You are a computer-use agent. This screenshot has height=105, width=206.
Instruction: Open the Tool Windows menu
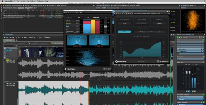[x=31, y=1]
